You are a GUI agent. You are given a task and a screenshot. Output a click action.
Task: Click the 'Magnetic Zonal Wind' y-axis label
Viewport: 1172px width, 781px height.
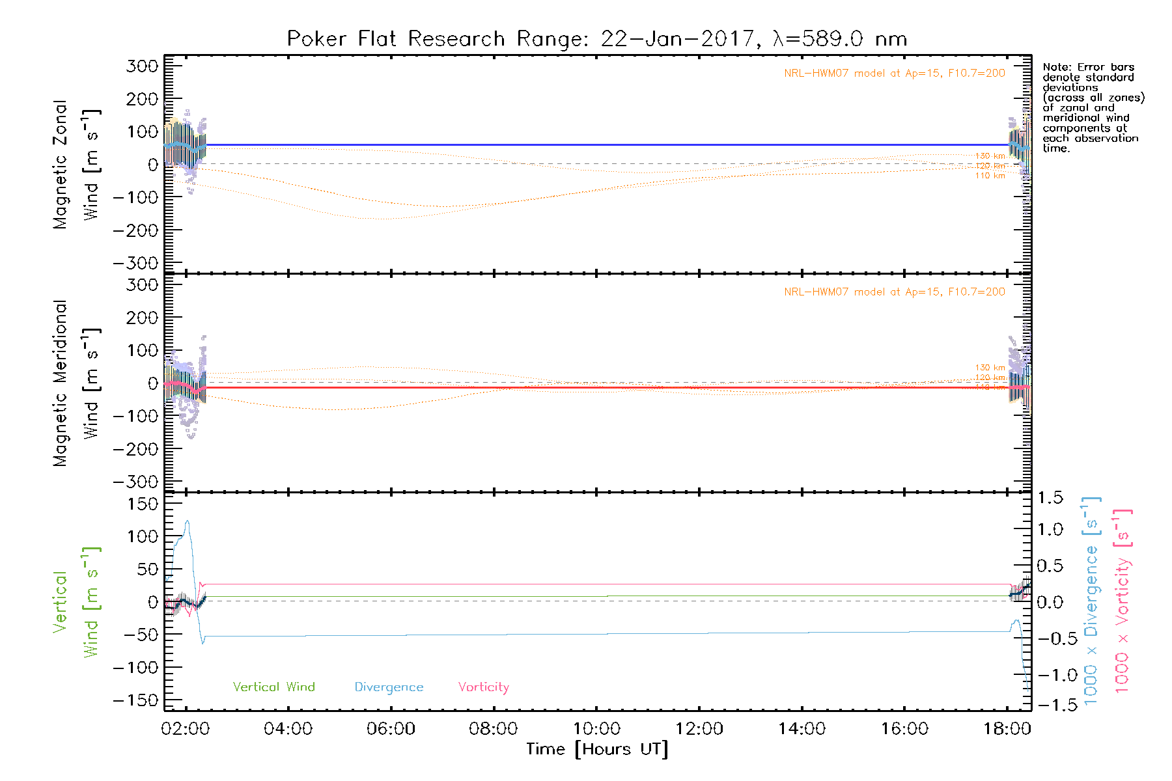(x=76, y=165)
